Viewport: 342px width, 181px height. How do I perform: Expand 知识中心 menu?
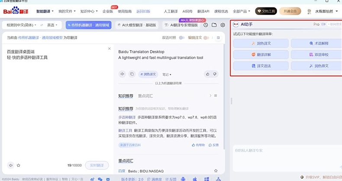point(89,11)
